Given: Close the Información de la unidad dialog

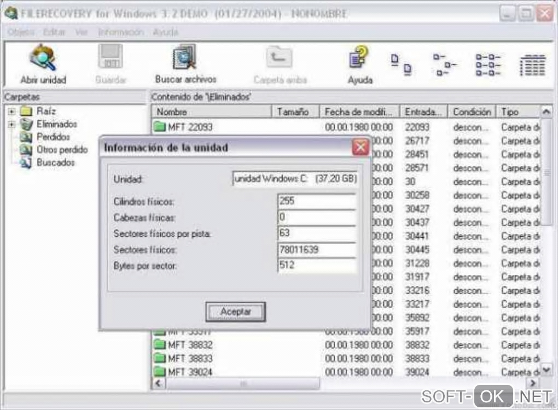Looking at the screenshot, I should click(x=360, y=147).
